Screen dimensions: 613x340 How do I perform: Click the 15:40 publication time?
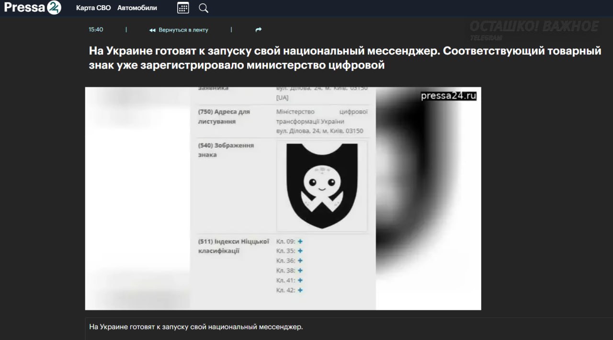[96, 30]
